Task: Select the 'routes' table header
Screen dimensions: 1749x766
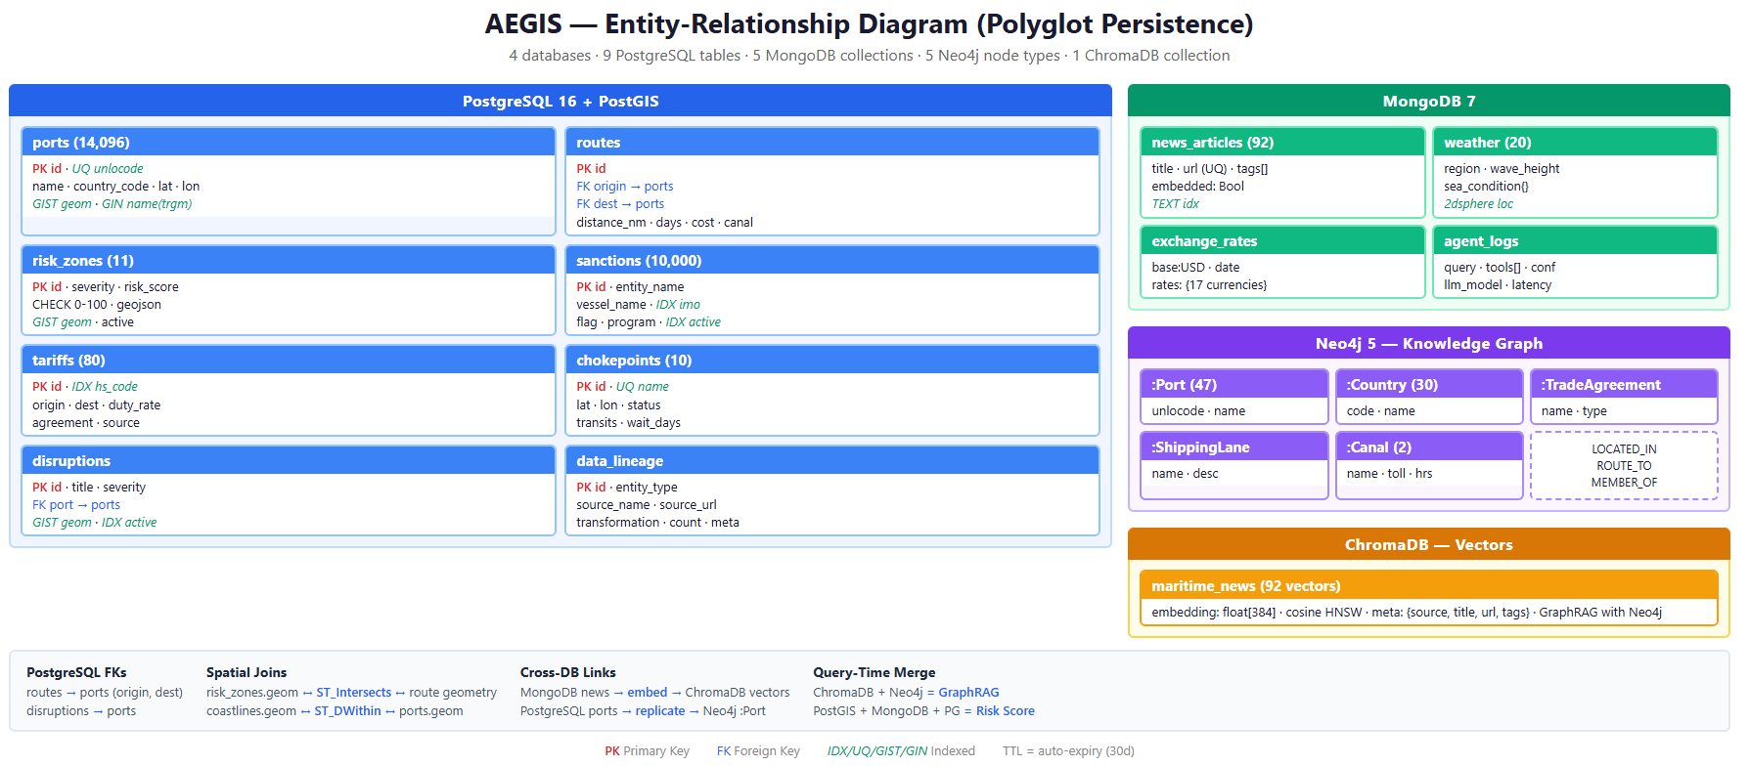Action: [x=832, y=143]
